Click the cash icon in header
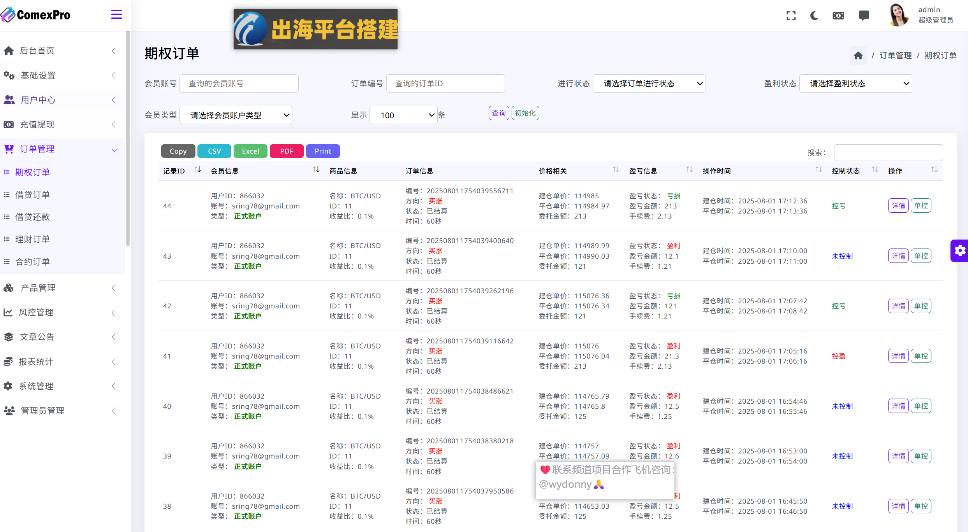The height and width of the screenshot is (532, 968). 838,16
